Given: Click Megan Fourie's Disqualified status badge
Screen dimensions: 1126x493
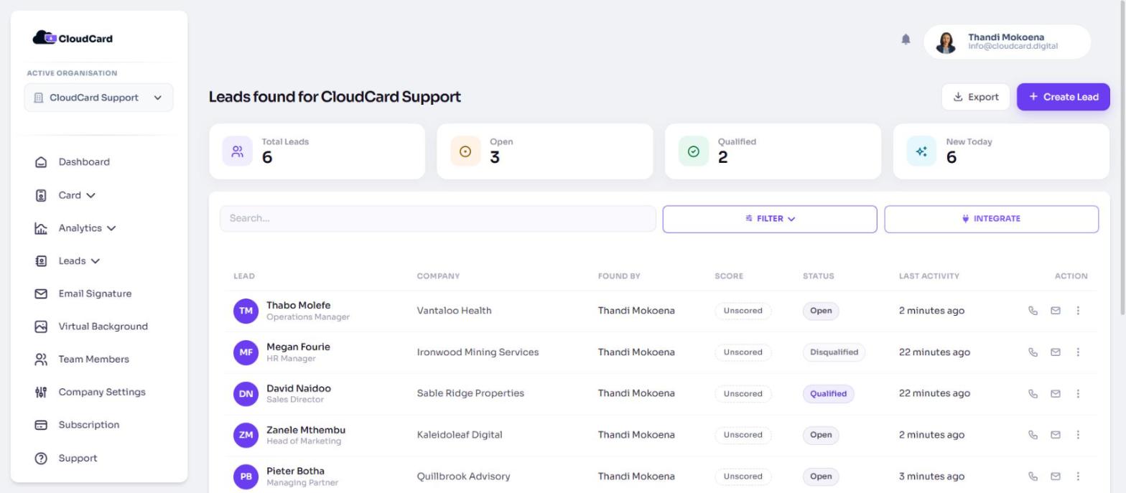Looking at the screenshot, I should 834,352.
